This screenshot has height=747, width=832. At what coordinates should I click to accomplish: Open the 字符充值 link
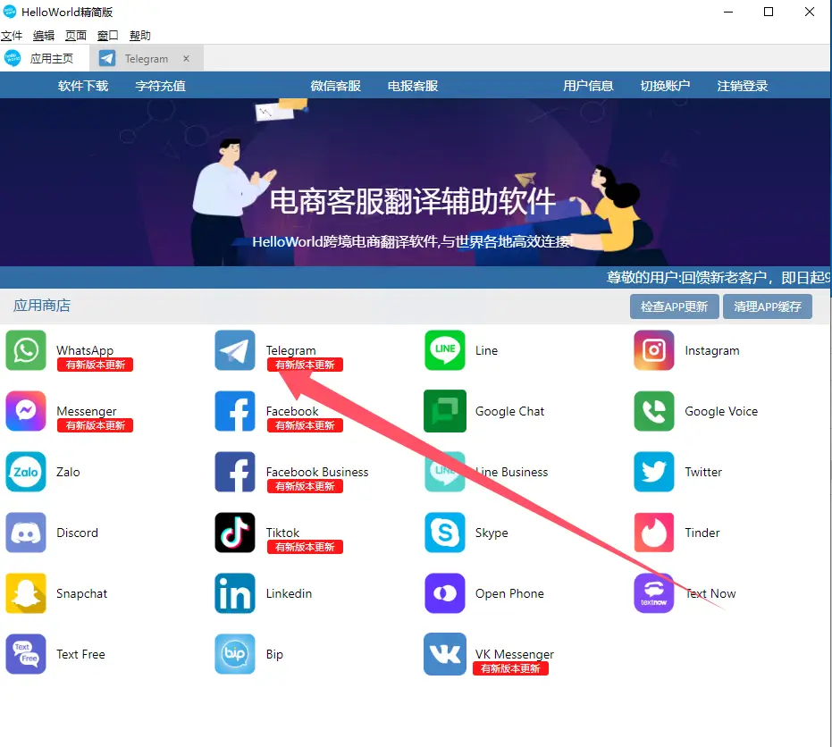click(160, 86)
